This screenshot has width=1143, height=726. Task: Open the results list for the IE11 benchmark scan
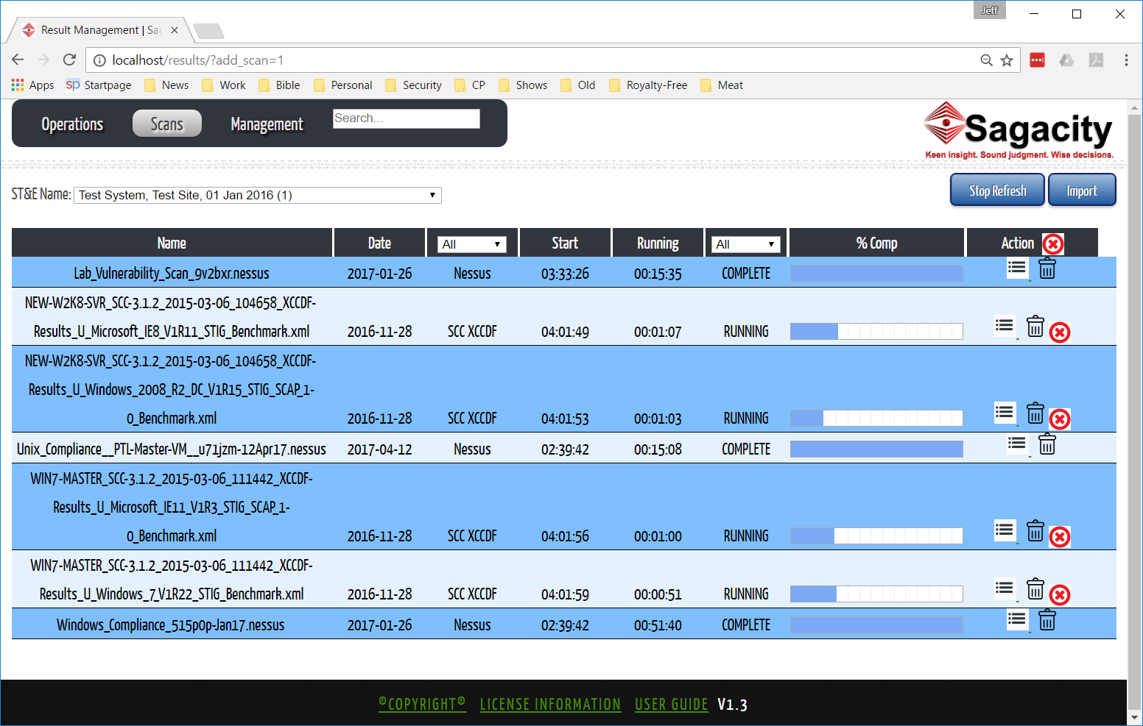tap(1005, 530)
